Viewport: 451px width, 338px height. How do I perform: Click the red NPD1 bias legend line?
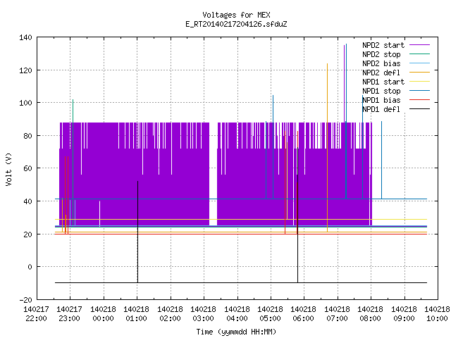(x=419, y=100)
